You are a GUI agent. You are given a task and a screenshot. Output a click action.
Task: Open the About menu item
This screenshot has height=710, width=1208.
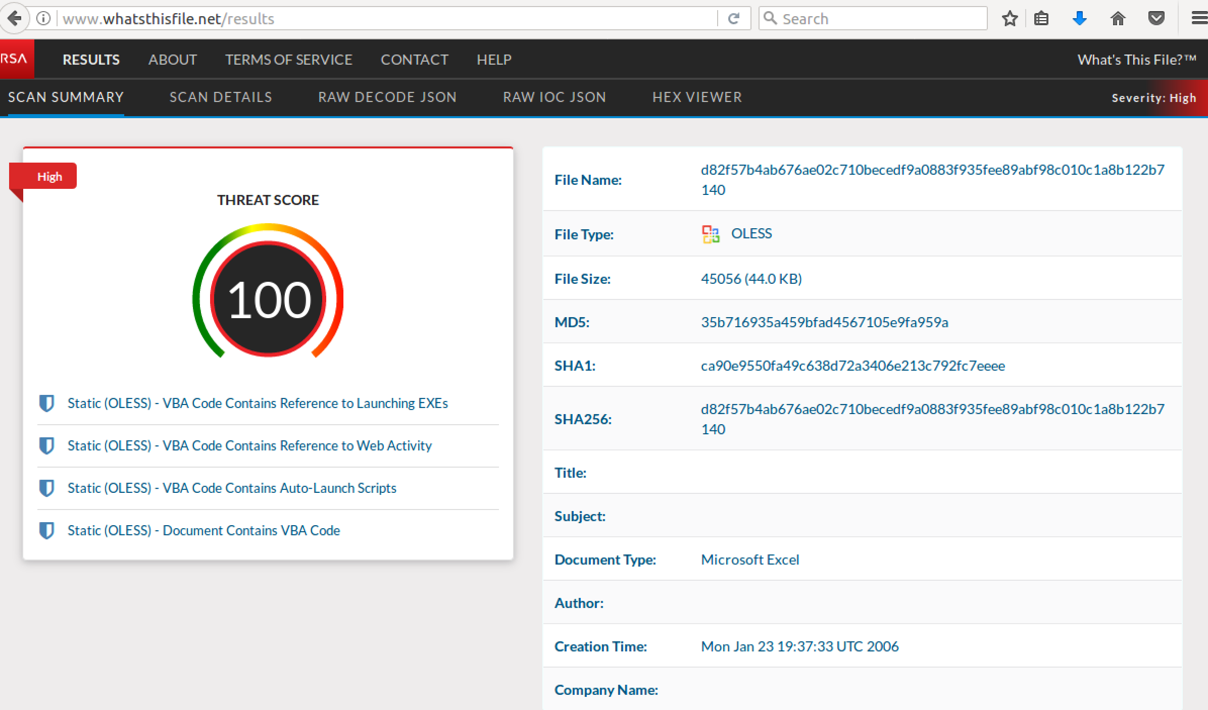click(x=172, y=60)
